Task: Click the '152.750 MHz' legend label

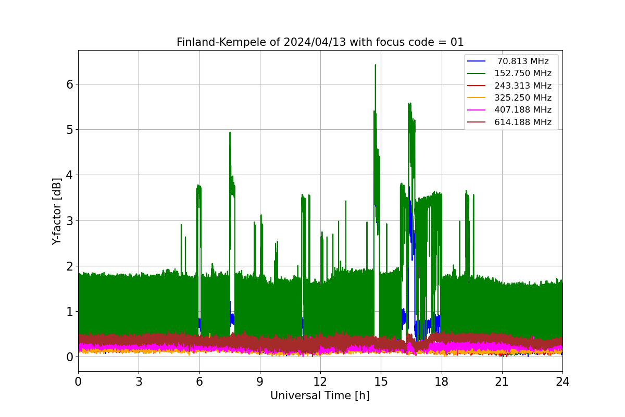Action: (523, 73)
